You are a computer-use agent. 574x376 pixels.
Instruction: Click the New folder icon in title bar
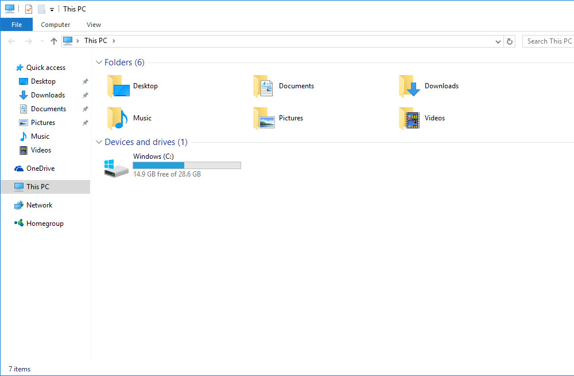pos(41,9)
